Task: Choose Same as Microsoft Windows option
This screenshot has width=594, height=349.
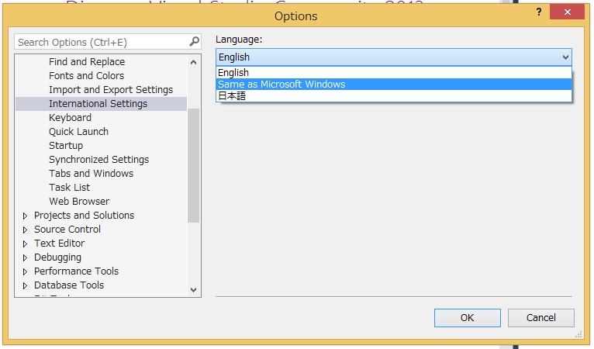Action: pyautogui.click(x=394, y=84)
